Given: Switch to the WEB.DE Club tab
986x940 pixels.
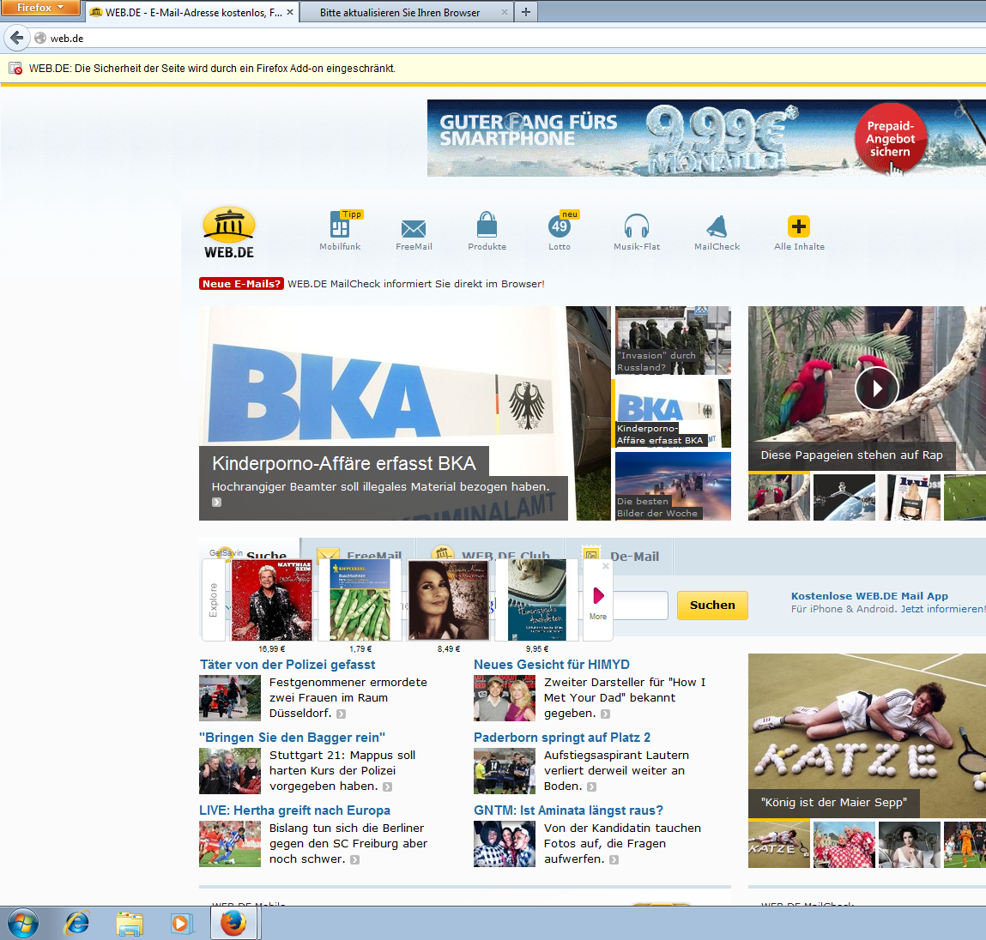Looking at the screenshot, I should click(491, 556).
